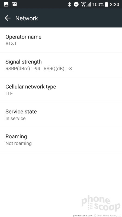Tap the Gmail notification icon
The width and height of the screenshot is (122, 217).
coord(14,4)
